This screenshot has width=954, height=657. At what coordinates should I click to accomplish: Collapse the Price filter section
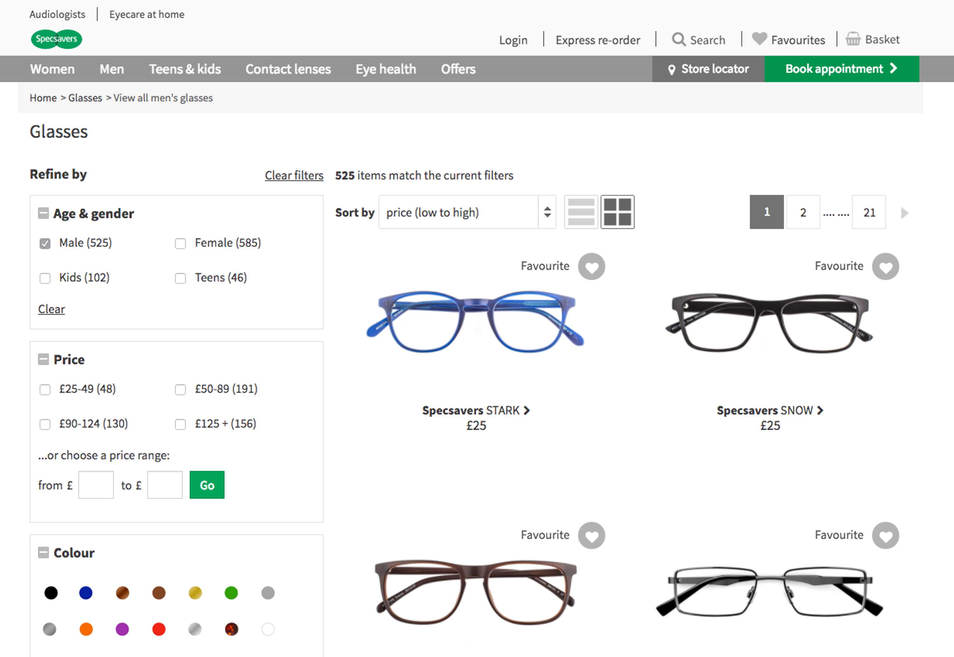click(43, 359)
